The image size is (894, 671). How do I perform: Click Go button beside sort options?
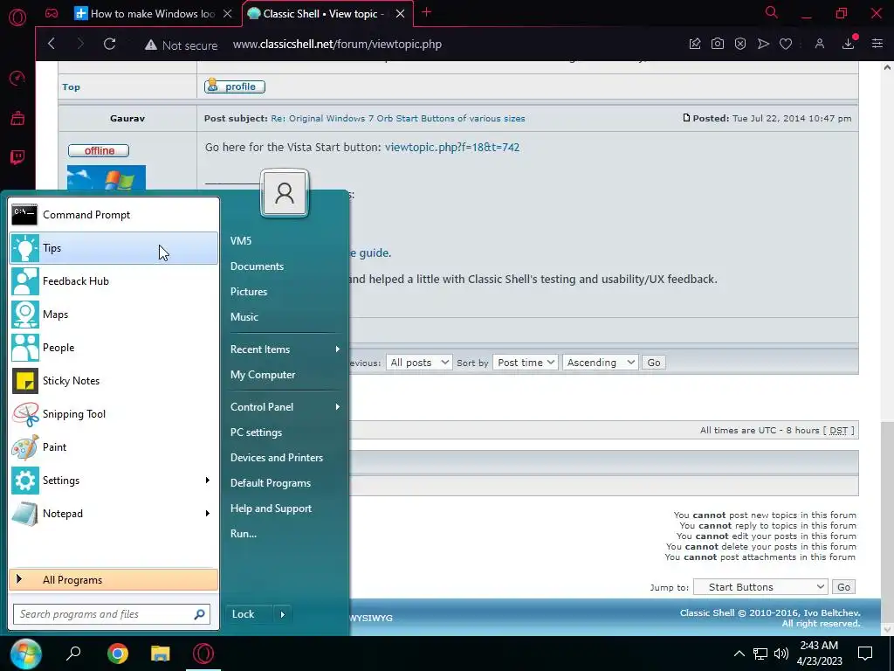coord(654,363)
